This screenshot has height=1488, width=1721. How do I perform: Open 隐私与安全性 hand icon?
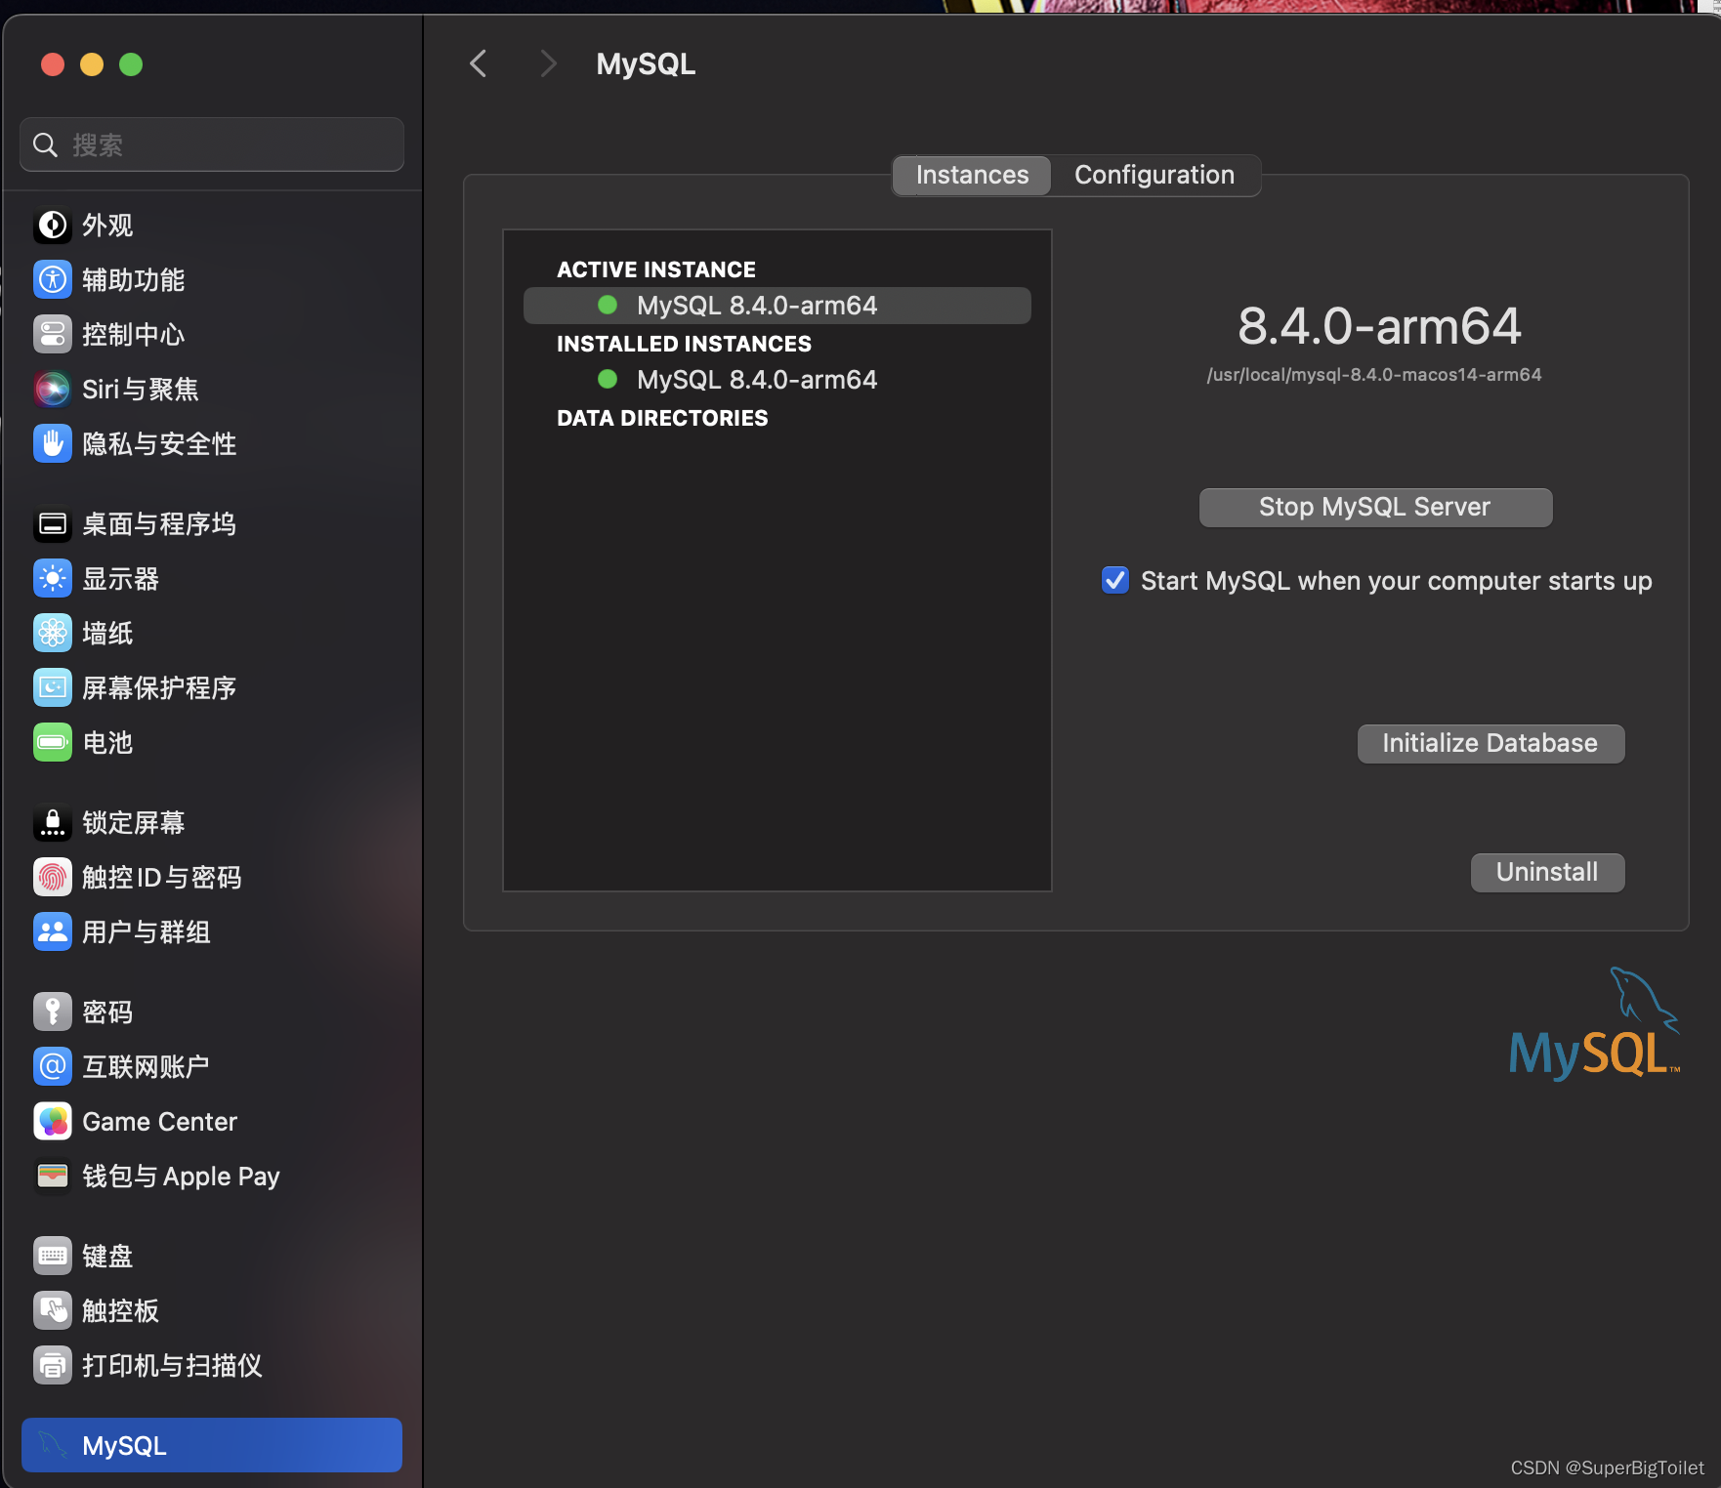[x=53, y=444]
